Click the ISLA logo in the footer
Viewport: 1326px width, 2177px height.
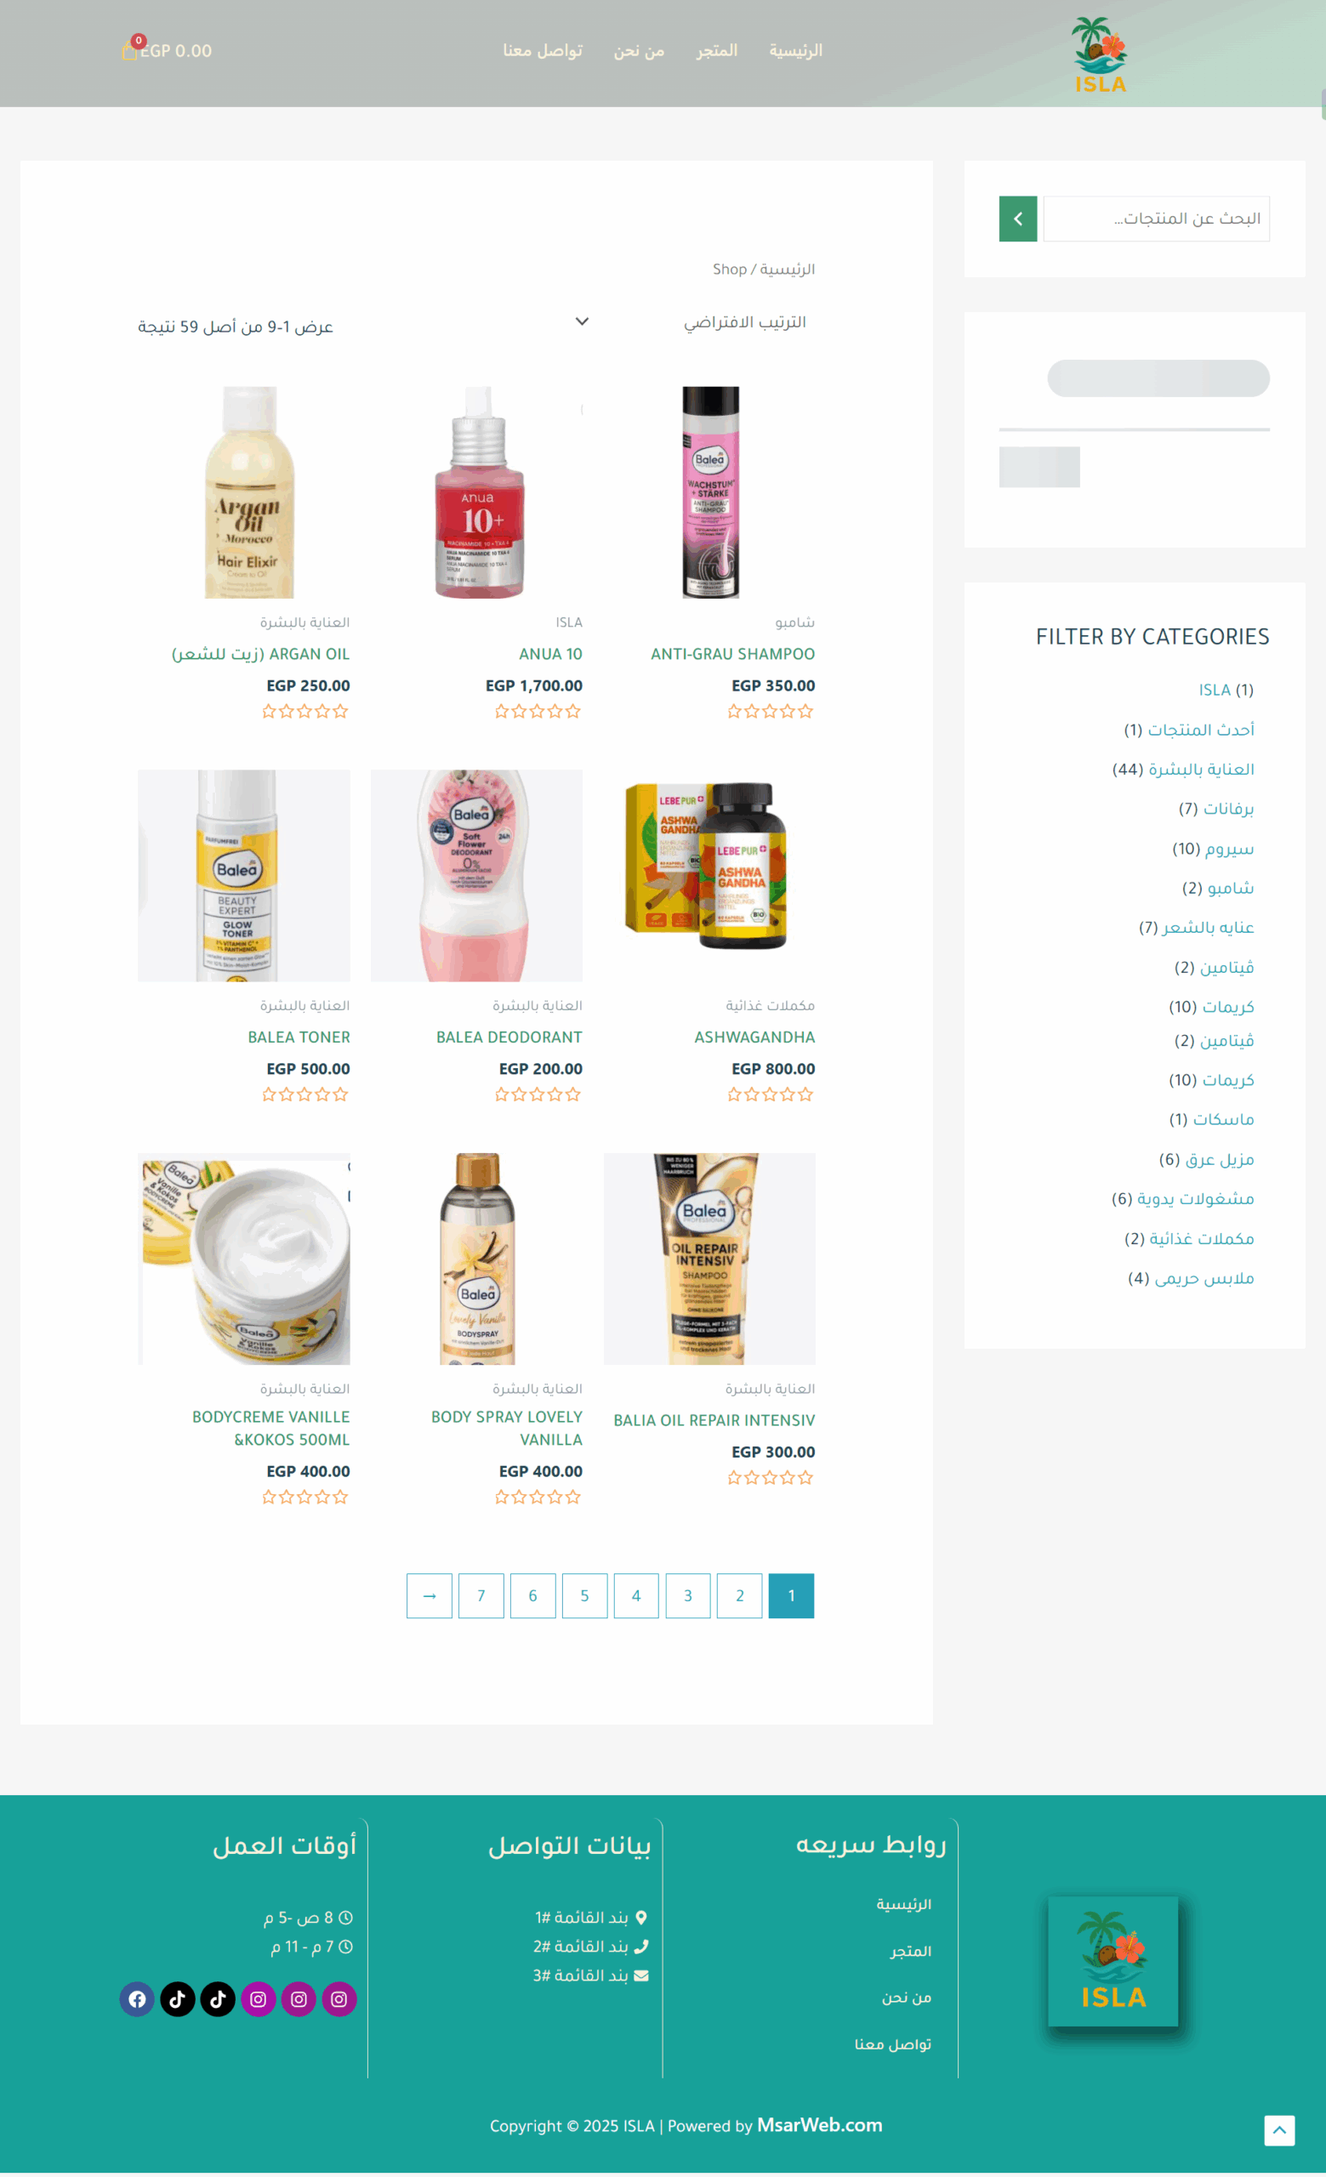pos(1113,1960)
